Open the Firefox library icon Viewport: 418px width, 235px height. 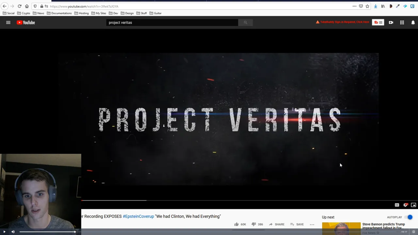click(x=383, y=6)
